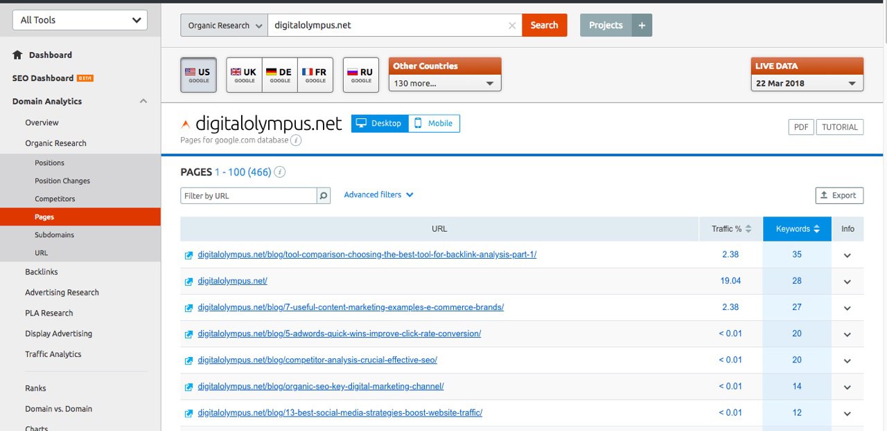Viewport: 887px width, 431px height.
Task: Expand info for digitalolympus.net/ homepage row
Action: click(848, 282)
